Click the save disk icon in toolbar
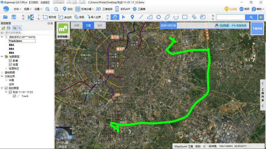Viewport: 266px width, 149px height. (x=14, y=17)
